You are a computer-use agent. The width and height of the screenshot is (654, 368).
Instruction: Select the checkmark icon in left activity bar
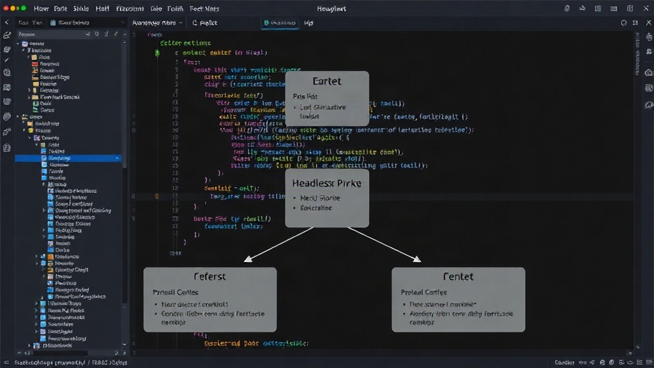point(6,61)
